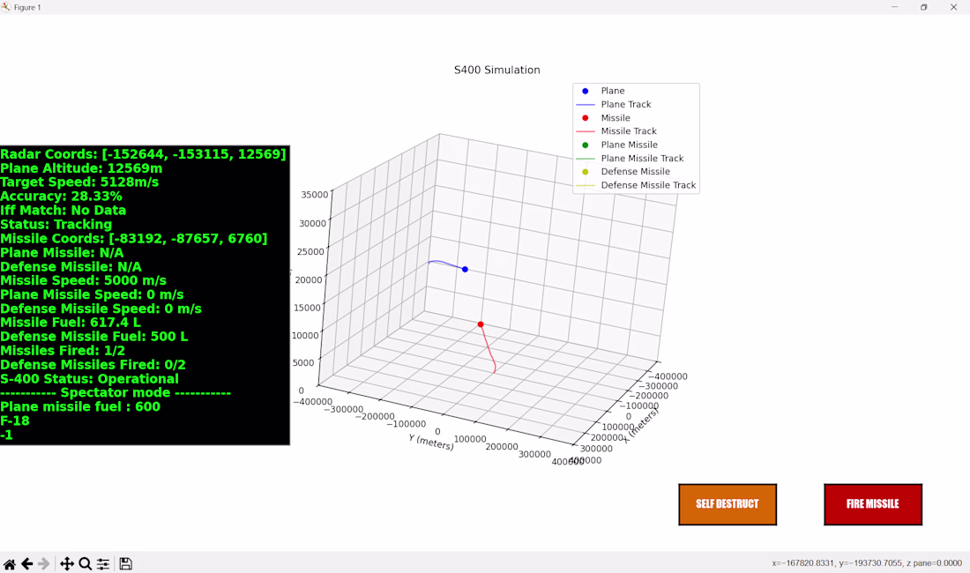Click Plane missile fuel : 600 line
Image resolution: width=970 pixels, height=573 pixels.
point(80,406)
